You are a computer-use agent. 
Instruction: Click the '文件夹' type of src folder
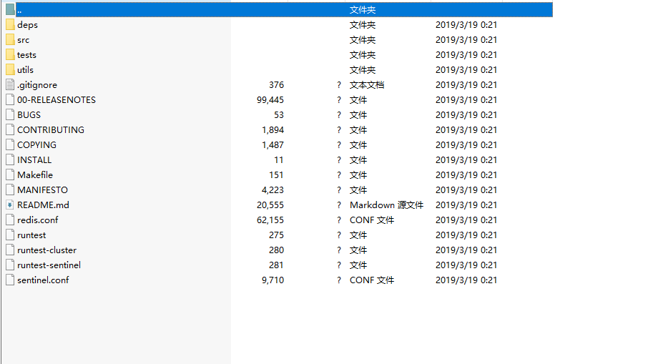(x=363, y=40)
